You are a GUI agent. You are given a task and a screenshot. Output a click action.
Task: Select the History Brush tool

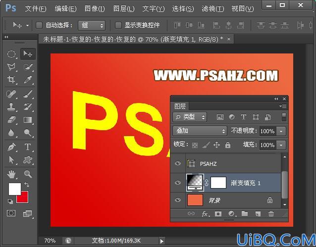tap(28, 107)
